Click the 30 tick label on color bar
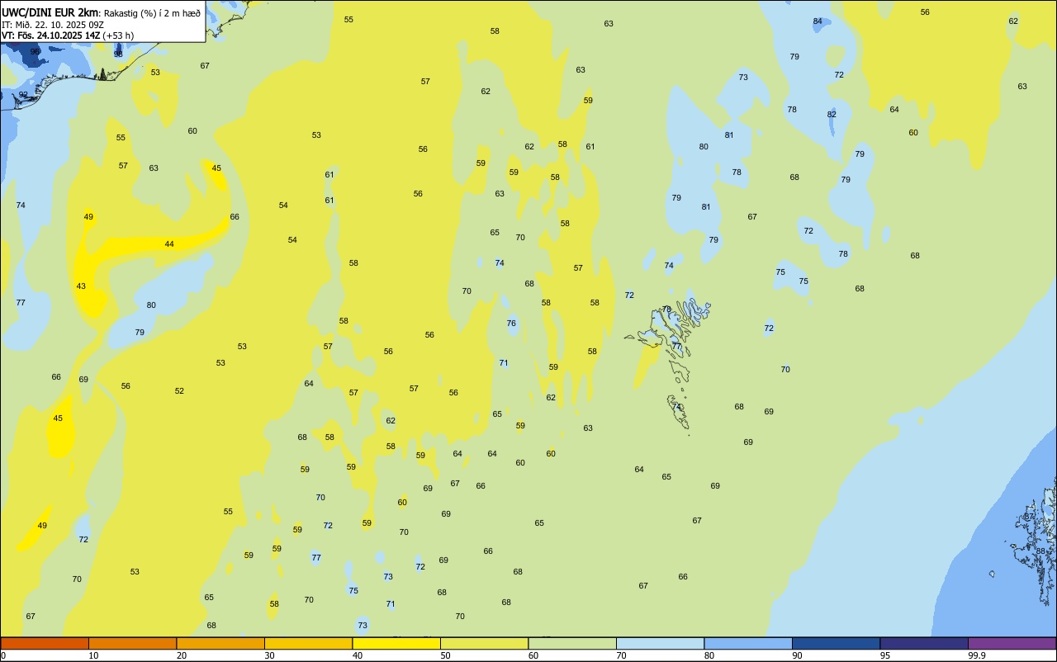The height and width of the screenshot is (662, 1057). pyautogui.click(x=270, y=655)
